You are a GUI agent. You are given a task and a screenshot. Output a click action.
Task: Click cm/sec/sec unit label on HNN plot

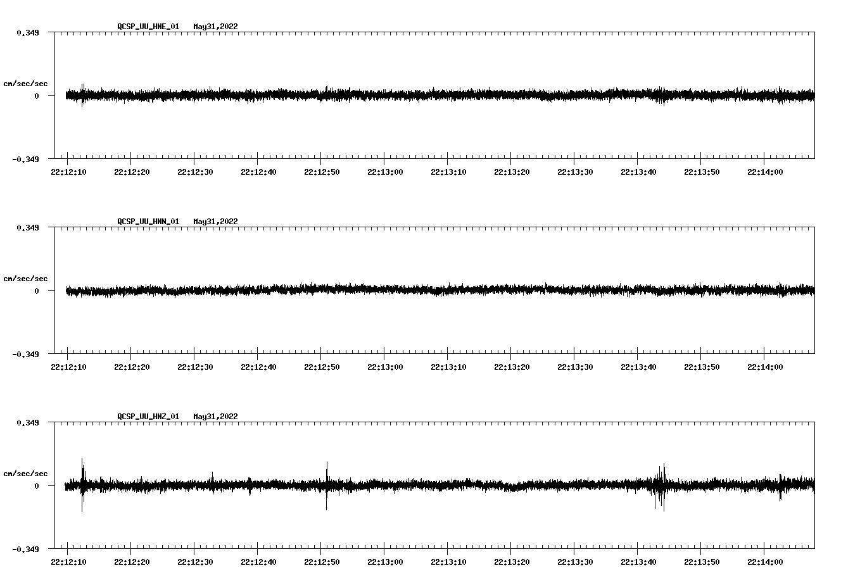(x=26, y=279)
